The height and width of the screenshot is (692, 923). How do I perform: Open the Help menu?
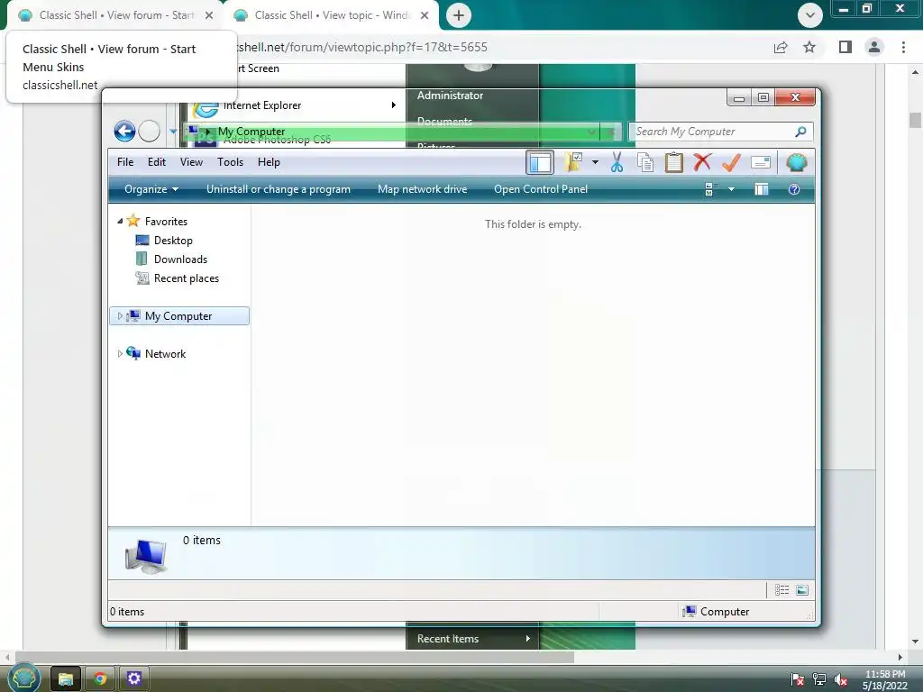[269, 162]
